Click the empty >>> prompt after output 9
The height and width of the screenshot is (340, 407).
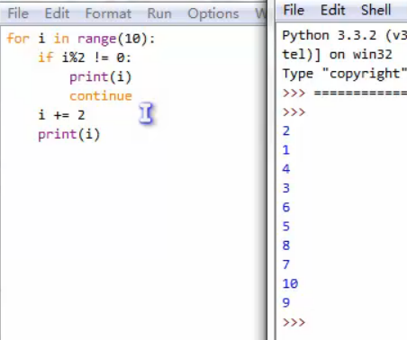click(x=294, y=322)
